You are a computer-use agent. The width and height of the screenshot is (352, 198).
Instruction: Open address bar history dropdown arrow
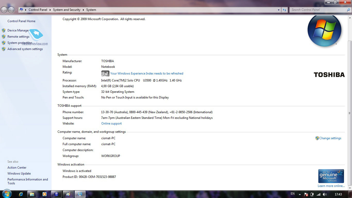pyautogui.click(x=279, y=10)
